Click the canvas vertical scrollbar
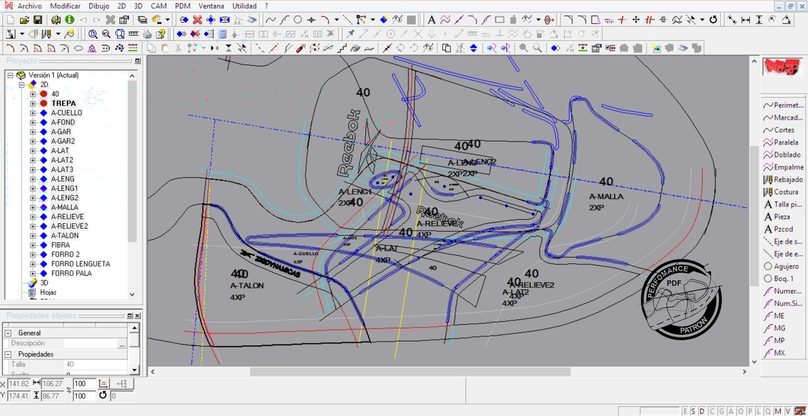The image size is (808, 416). pos(755,215)
